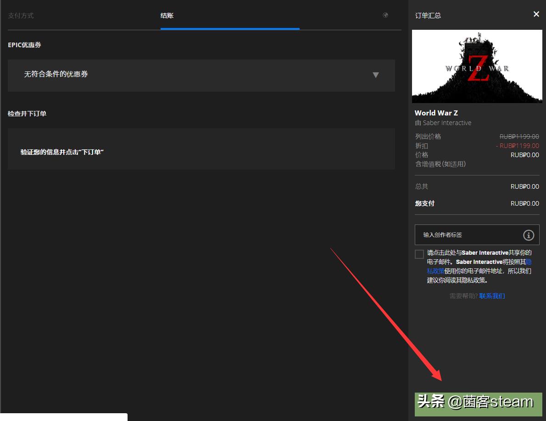This screenshot has width=546, height=421.
Task: Close the order summary panel
Action: (536, 14)
